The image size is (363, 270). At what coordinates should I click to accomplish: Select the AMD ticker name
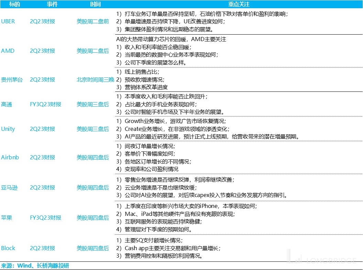8,51
